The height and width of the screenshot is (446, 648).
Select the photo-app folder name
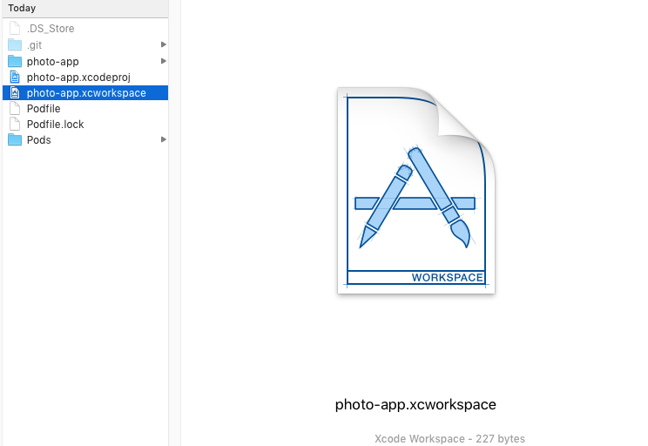coord(53,62)
